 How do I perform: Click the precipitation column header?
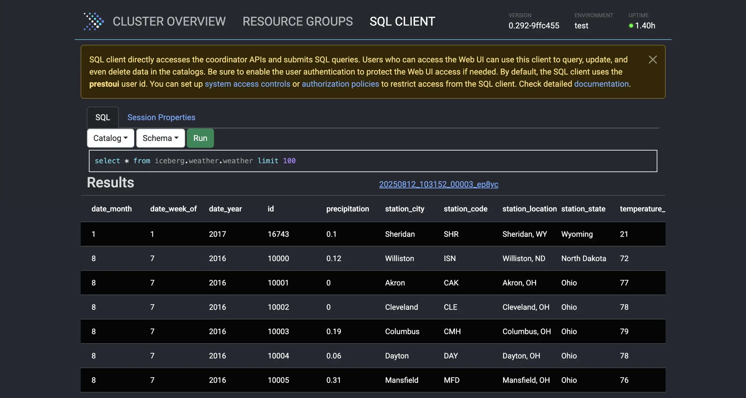point(347,209)
